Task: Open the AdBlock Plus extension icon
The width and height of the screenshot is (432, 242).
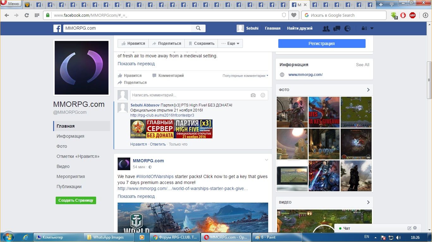Action: pyautogui.click(x=412, y=15)
